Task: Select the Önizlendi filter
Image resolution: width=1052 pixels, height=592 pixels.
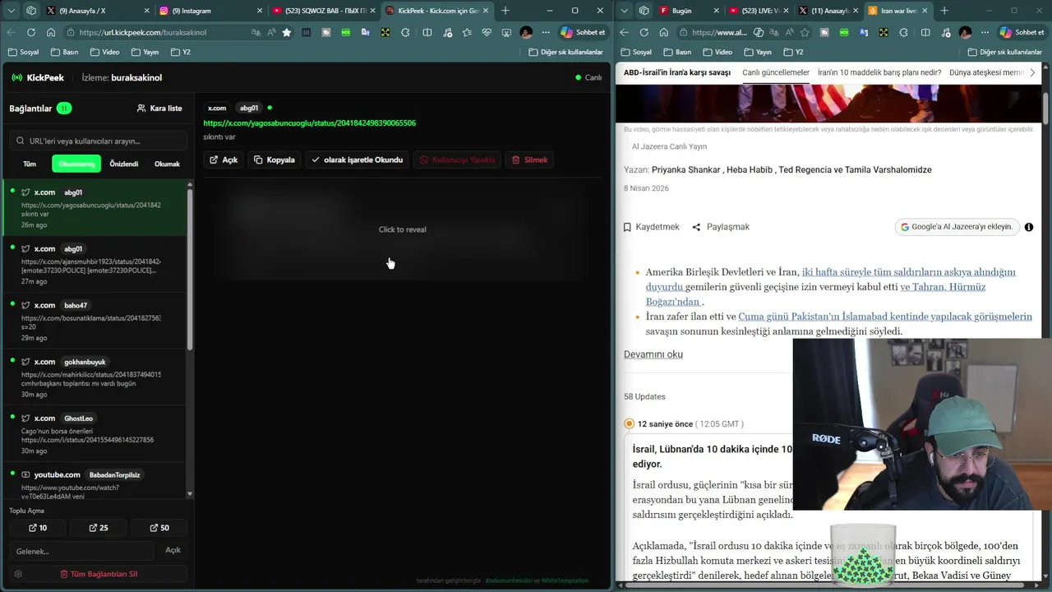Action: (x=124, y=164)
